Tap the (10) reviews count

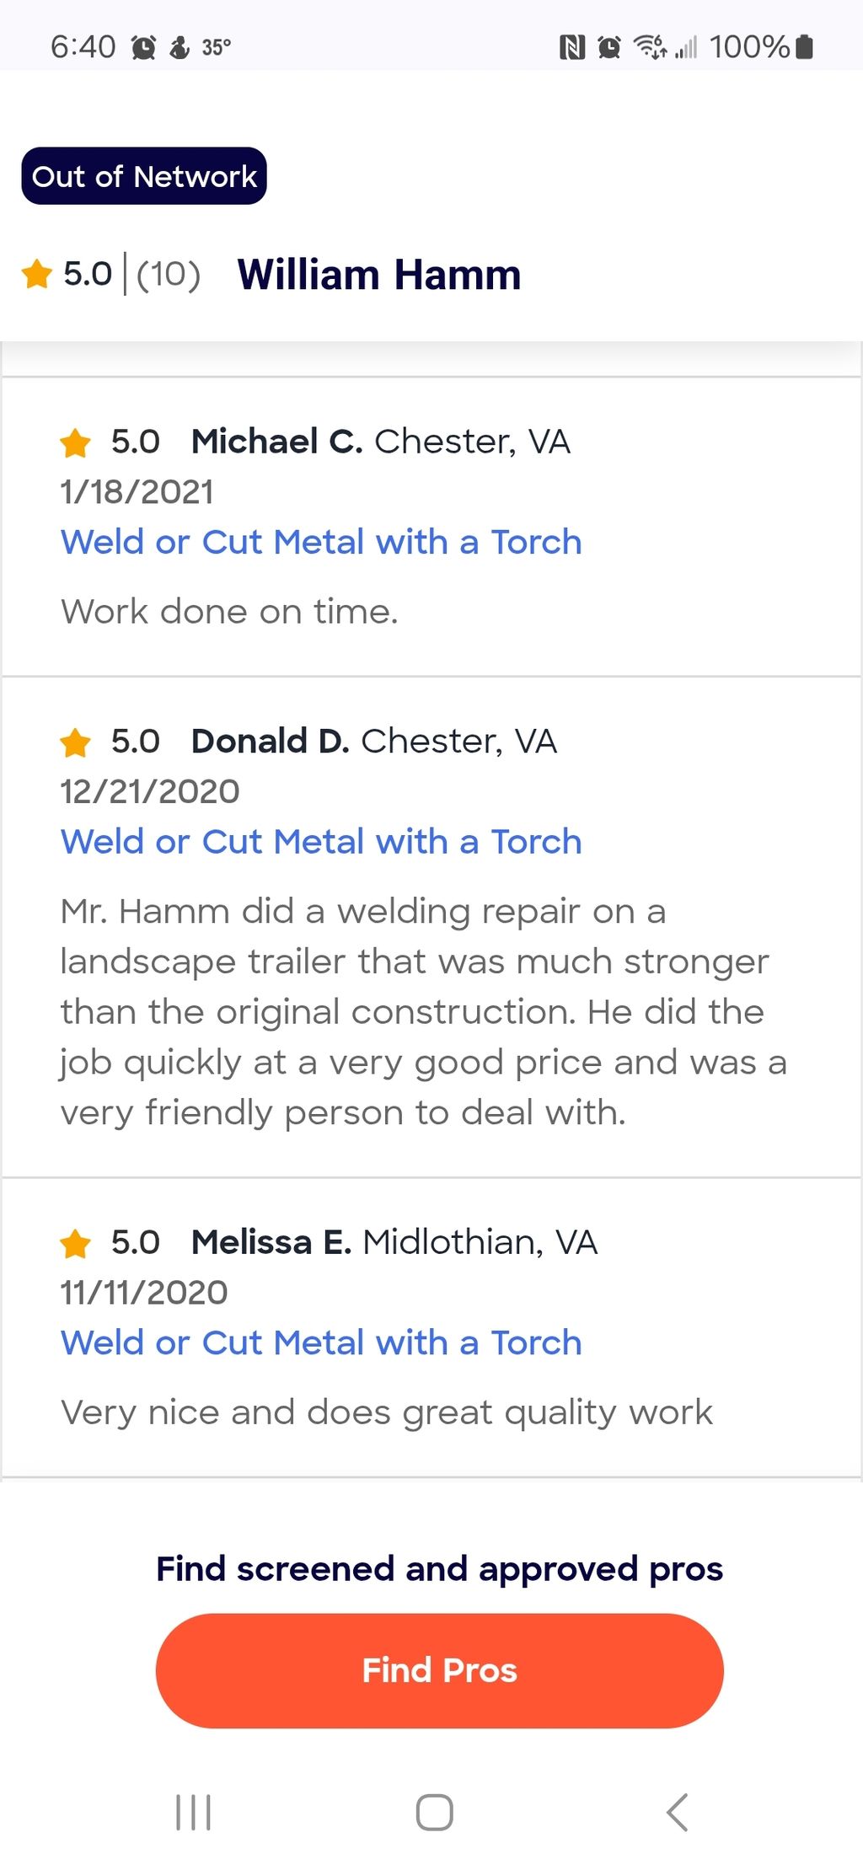click(x=168, y=274)
